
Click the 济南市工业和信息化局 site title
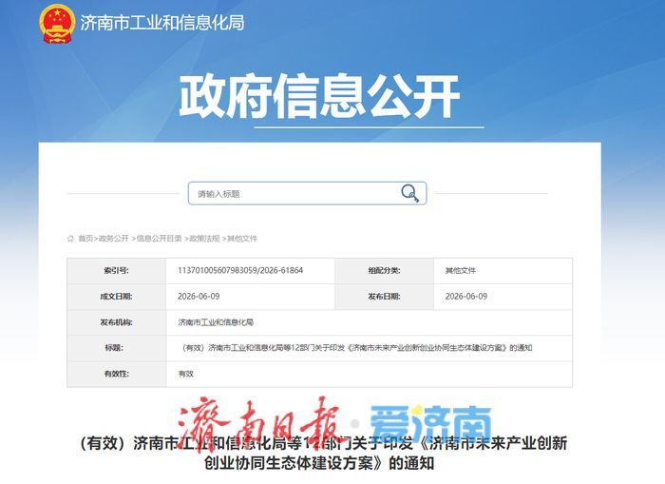click(162, 23)
